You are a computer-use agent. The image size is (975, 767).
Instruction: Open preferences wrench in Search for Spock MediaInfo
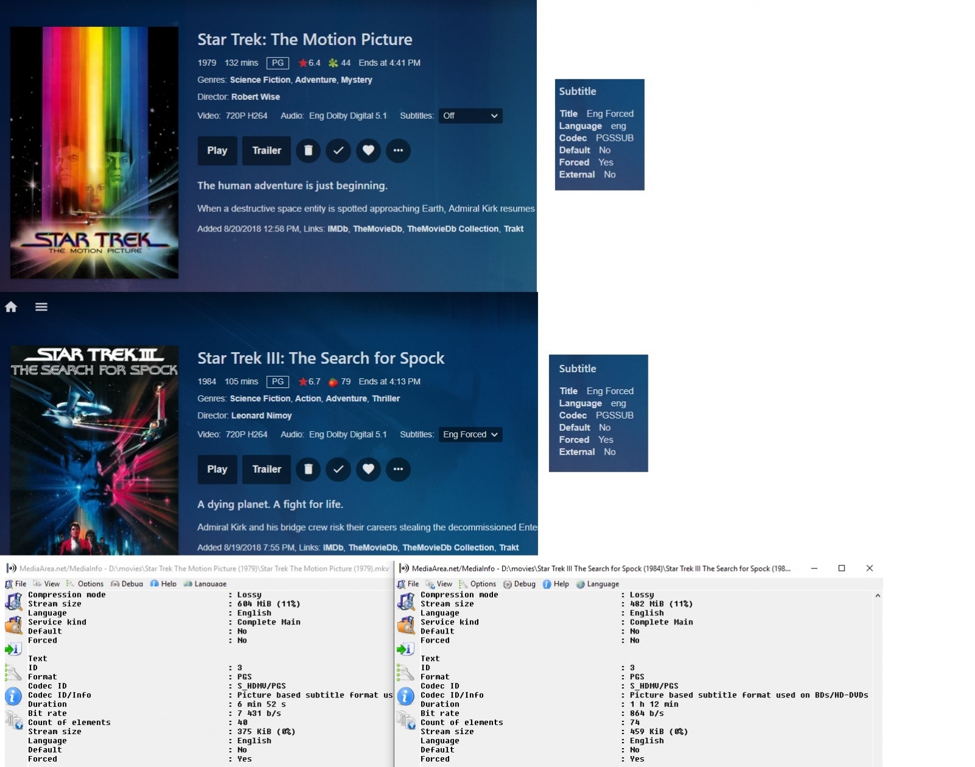406,673
